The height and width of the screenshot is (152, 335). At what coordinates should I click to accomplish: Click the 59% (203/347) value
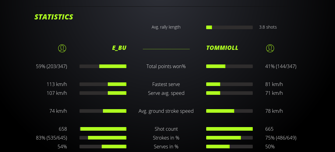pos(51,66)
